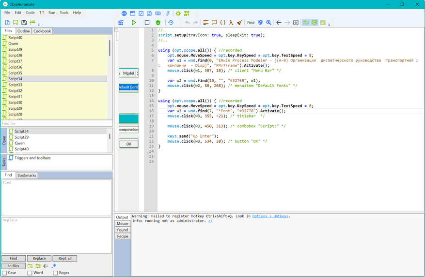
Task: Click the undo arrow icon
Action: pos(187,22)
